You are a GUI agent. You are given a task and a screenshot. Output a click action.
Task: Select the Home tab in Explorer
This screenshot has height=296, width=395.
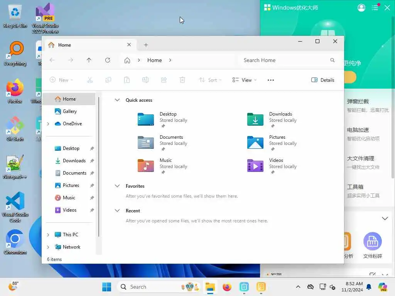[89, 45]
